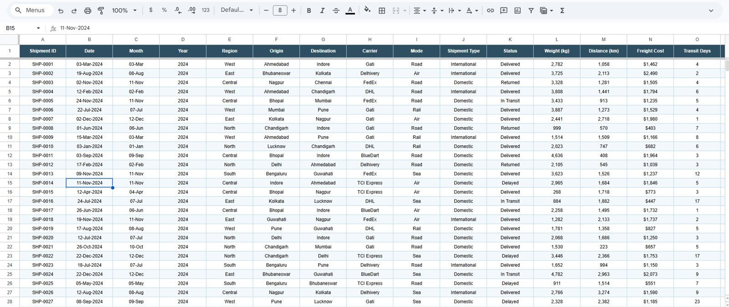Open table/filter views dropdown
The height and width of the screenshot is (307, 729).
pos(552,10)
